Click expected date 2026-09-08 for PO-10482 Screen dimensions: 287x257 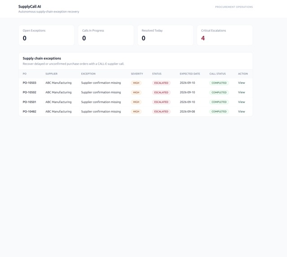[187, 112]
